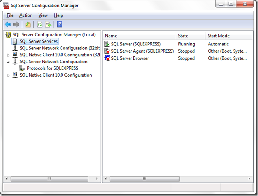The image size is (258, 196).
Task: Select the SQL Native Client 10.0 Configuration (32bit) label
Action: (60, 55)
